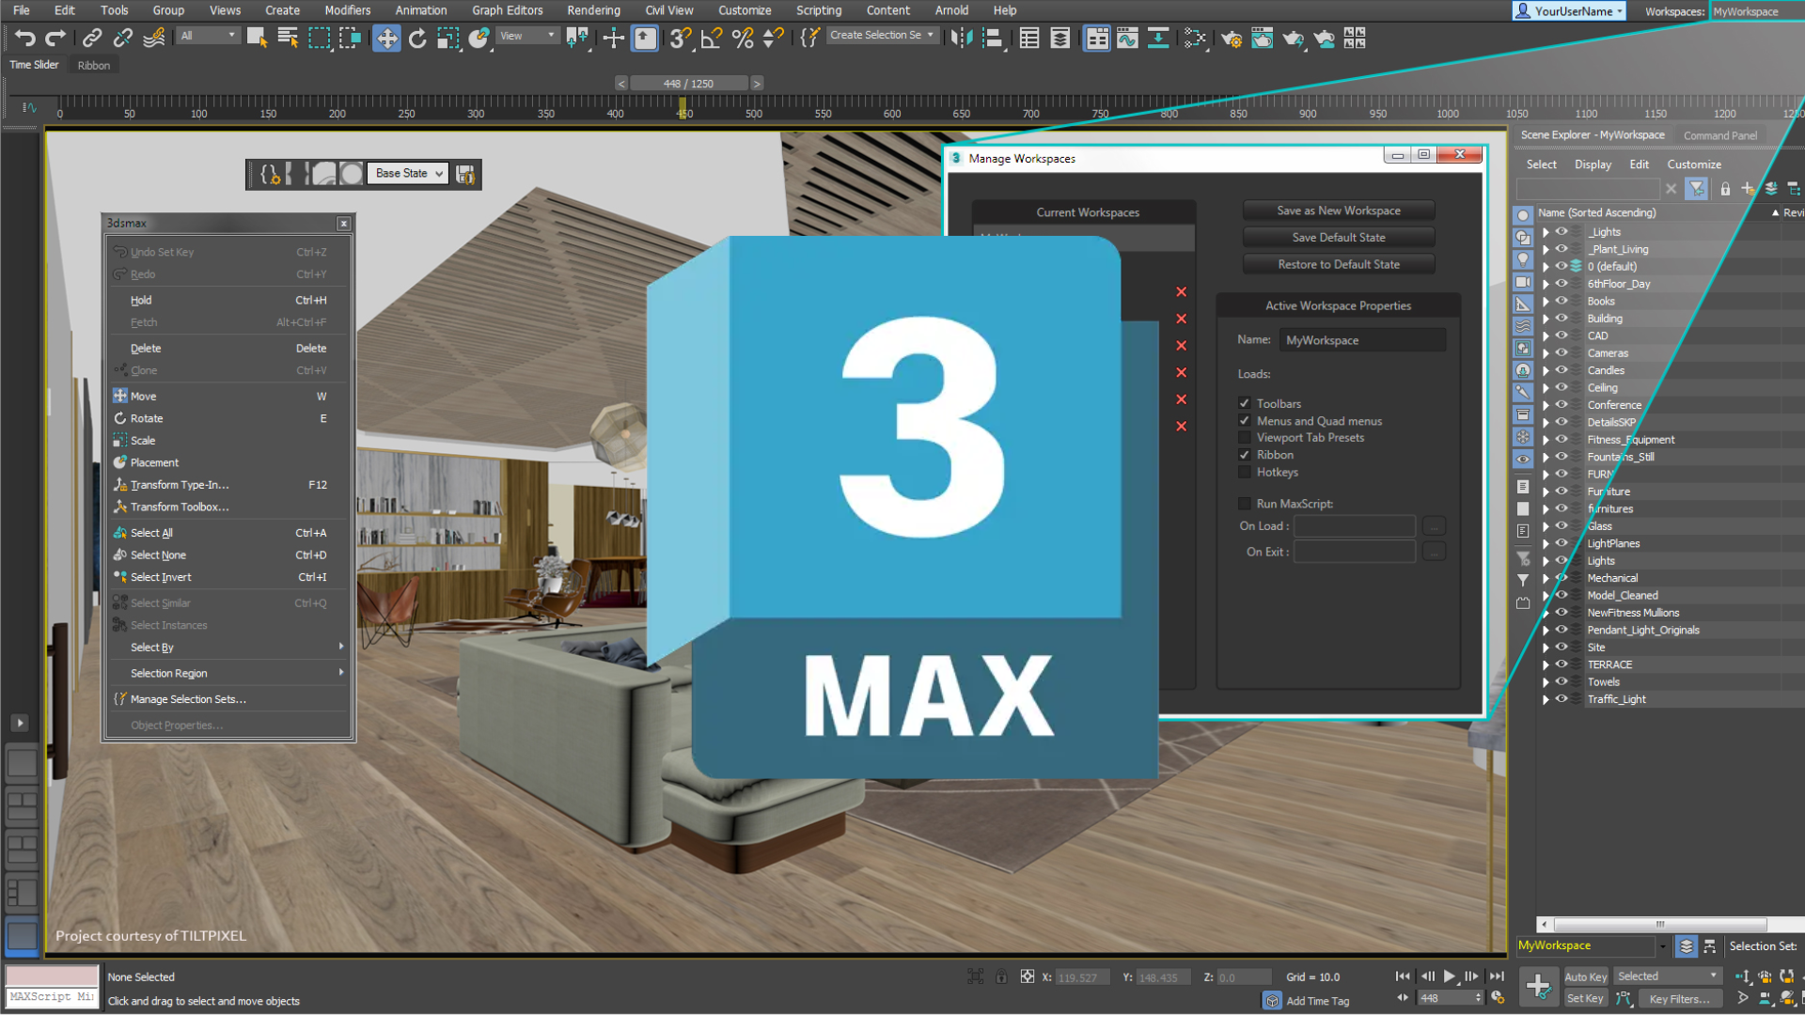Image resolution: width=1805 pixels, height=1015 pixels.
Task: Hide the Cameras layer eye icon
Action: click(1562, 352)
